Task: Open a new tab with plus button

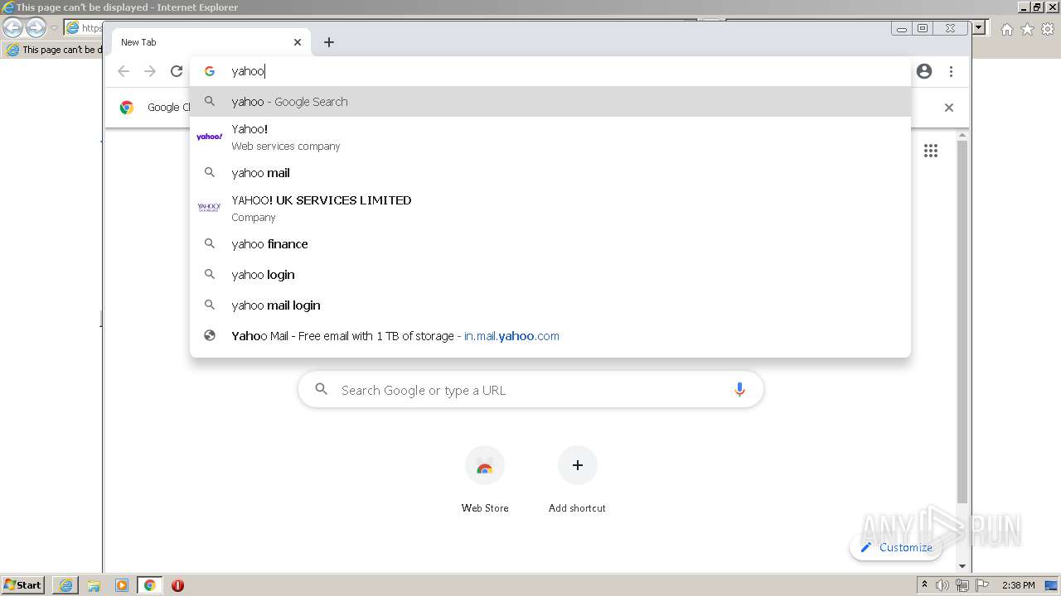Action: [x=329, y=42]
